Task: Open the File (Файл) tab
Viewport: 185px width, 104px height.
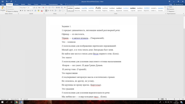Action: pos(3,4)
